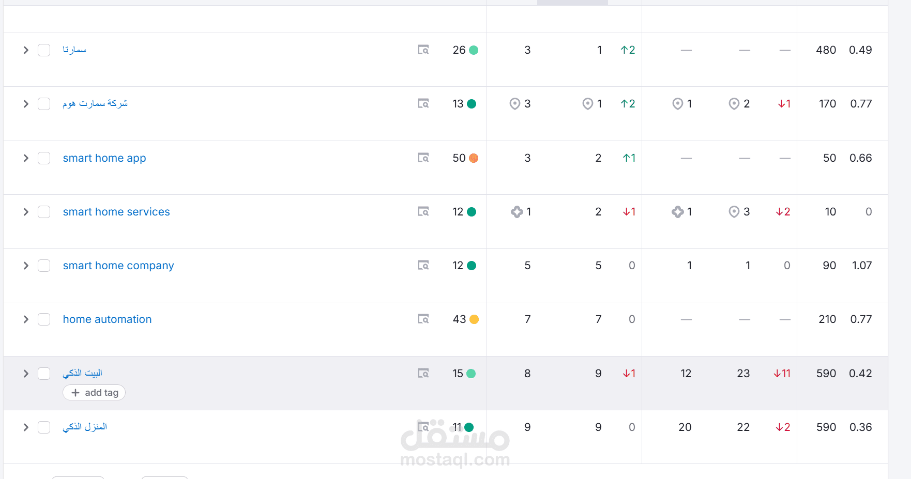Open SERP view icon for سمارتا row
Viewport: 911px width, 479px height.
[x=423, y=50]
